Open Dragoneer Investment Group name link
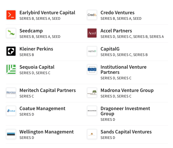 pos(125,111)
